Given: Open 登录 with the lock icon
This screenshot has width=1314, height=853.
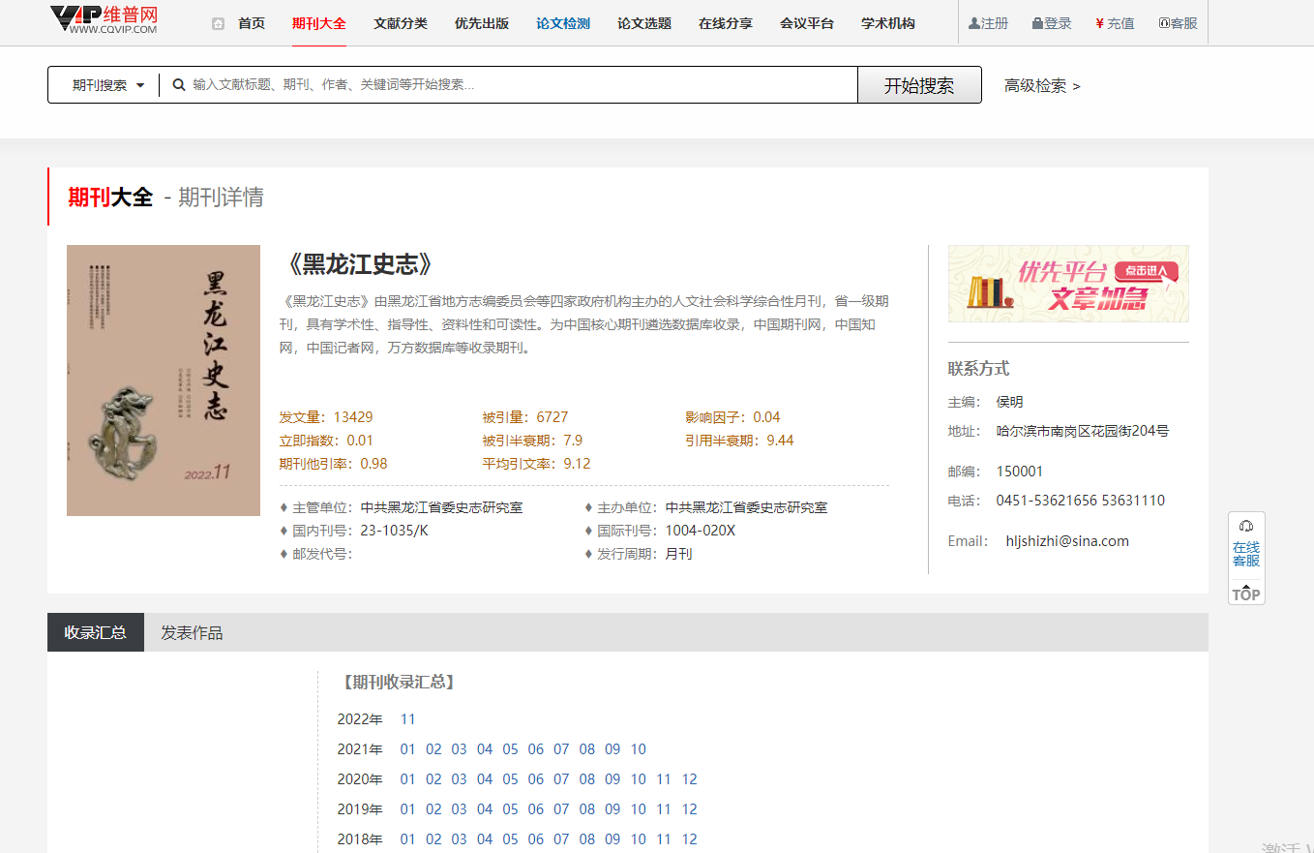Looking at the screenshot, I should click(x=1052, y=23).
